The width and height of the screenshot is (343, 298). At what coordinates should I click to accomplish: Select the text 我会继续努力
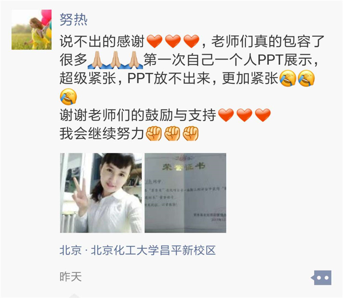(x=102, y=134)
